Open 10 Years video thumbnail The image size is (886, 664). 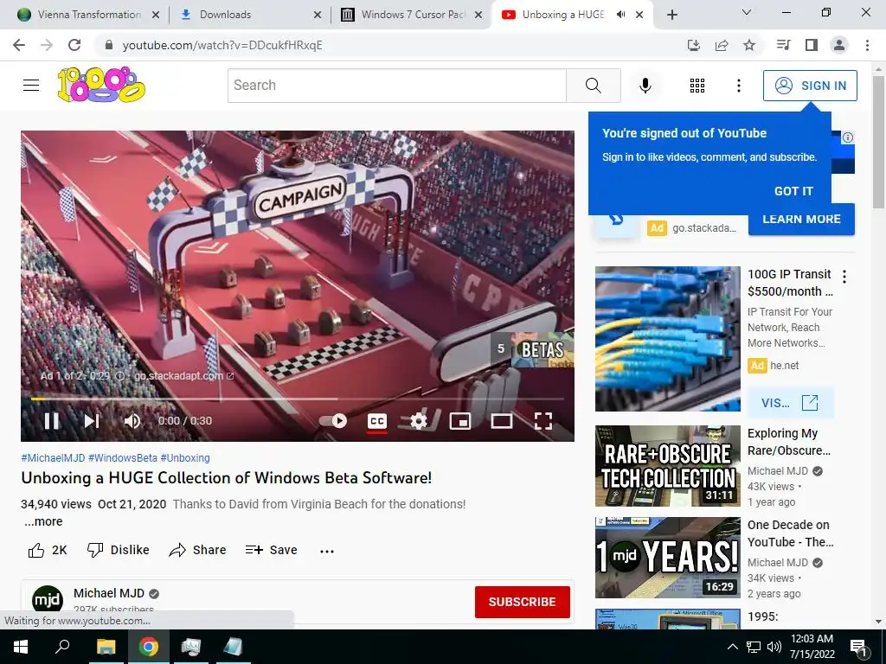point(667,558)
